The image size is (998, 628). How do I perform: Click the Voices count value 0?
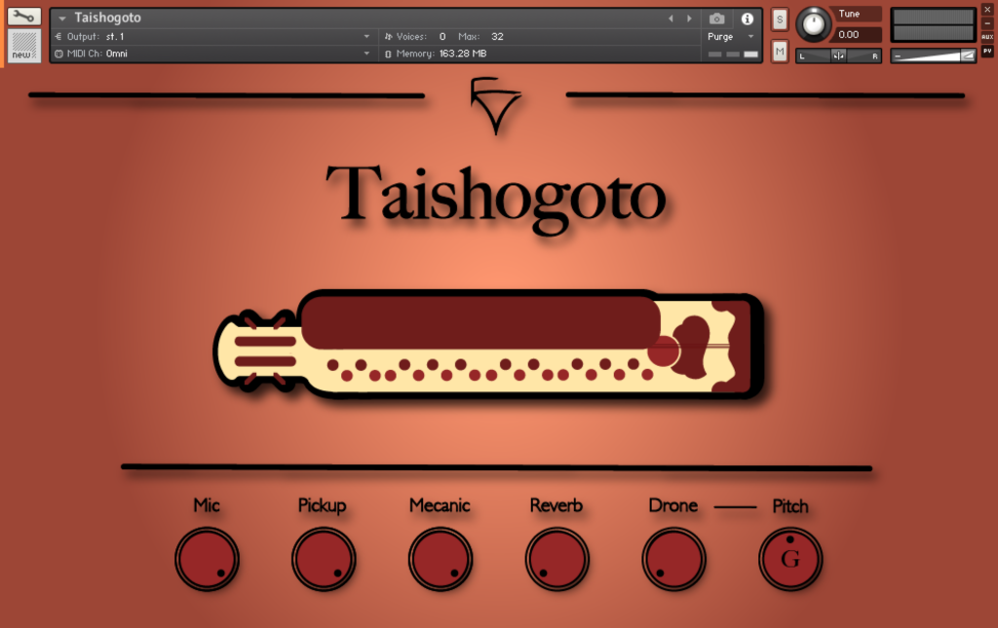pos(442,36)
